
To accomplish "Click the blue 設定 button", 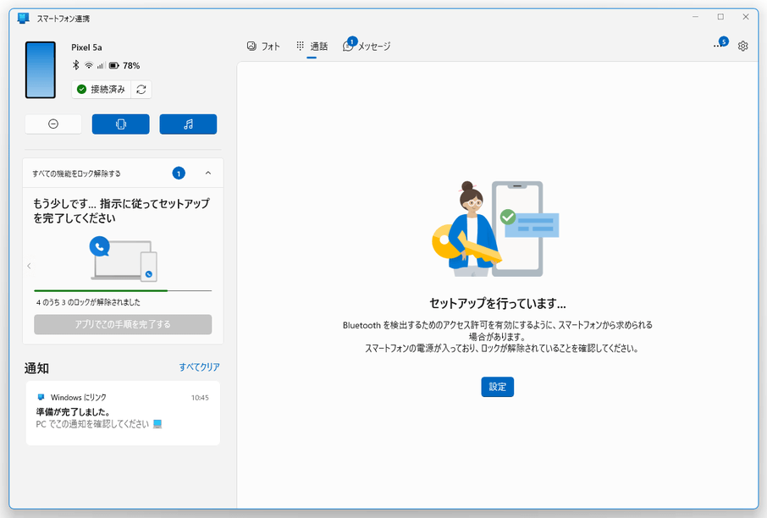I will pyautogui.click(x=497, y=387).
